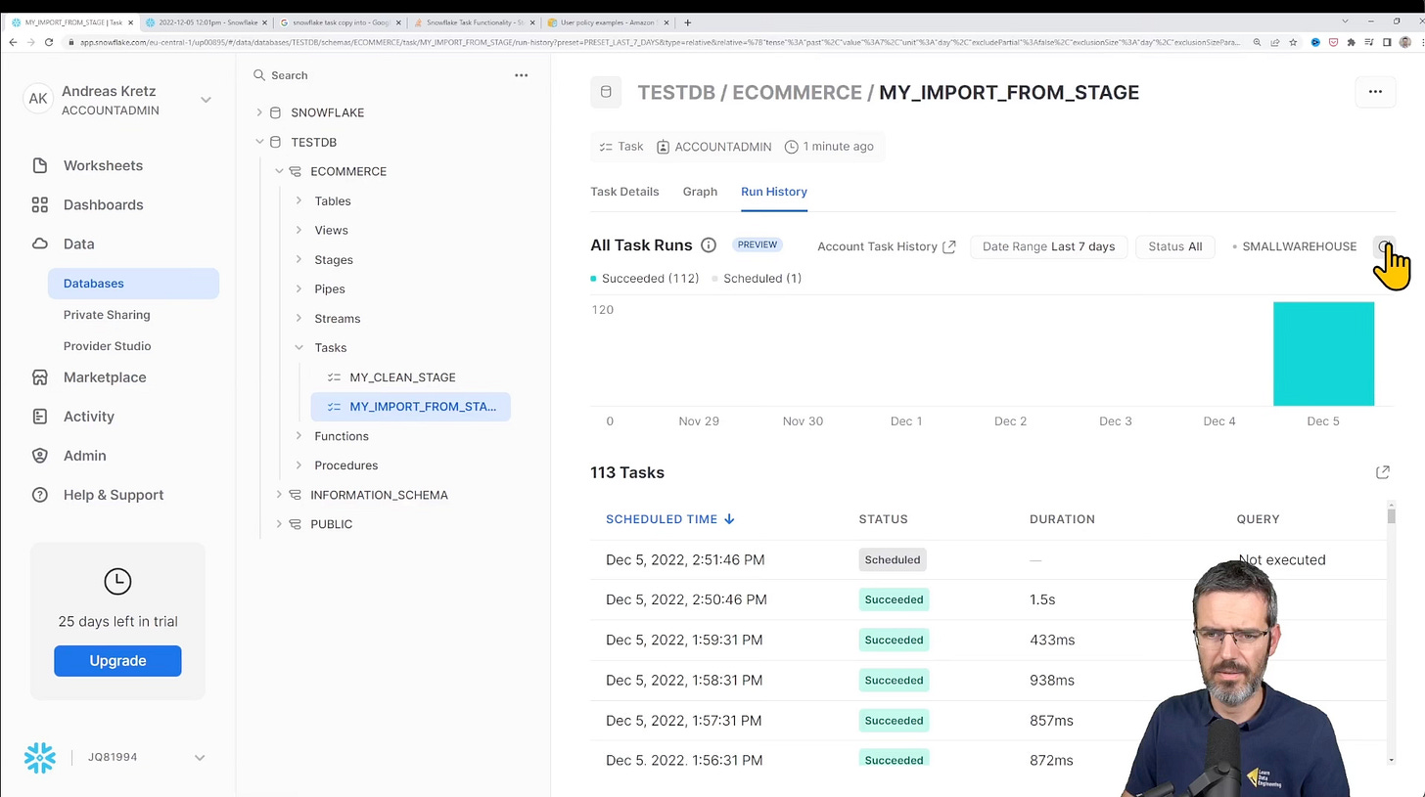1425x797 pixels.
Task: Click the Dec 5 bar in chart
Action: [x=1323, y=353]
